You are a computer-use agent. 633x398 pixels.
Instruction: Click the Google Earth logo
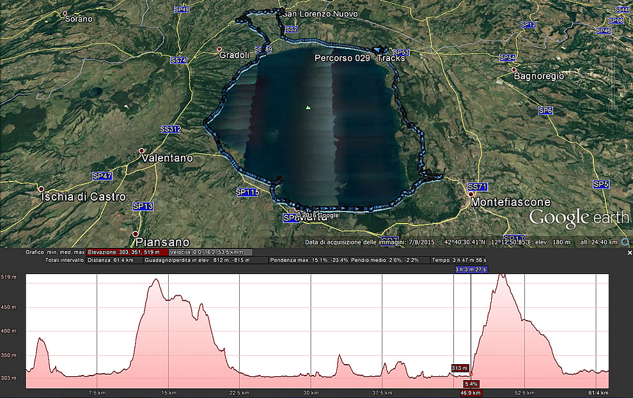point(579,217)
